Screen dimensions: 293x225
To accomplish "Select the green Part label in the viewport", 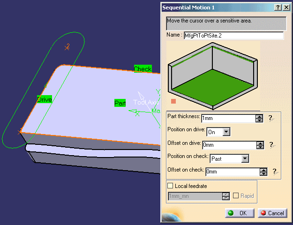I will (120, 103).
